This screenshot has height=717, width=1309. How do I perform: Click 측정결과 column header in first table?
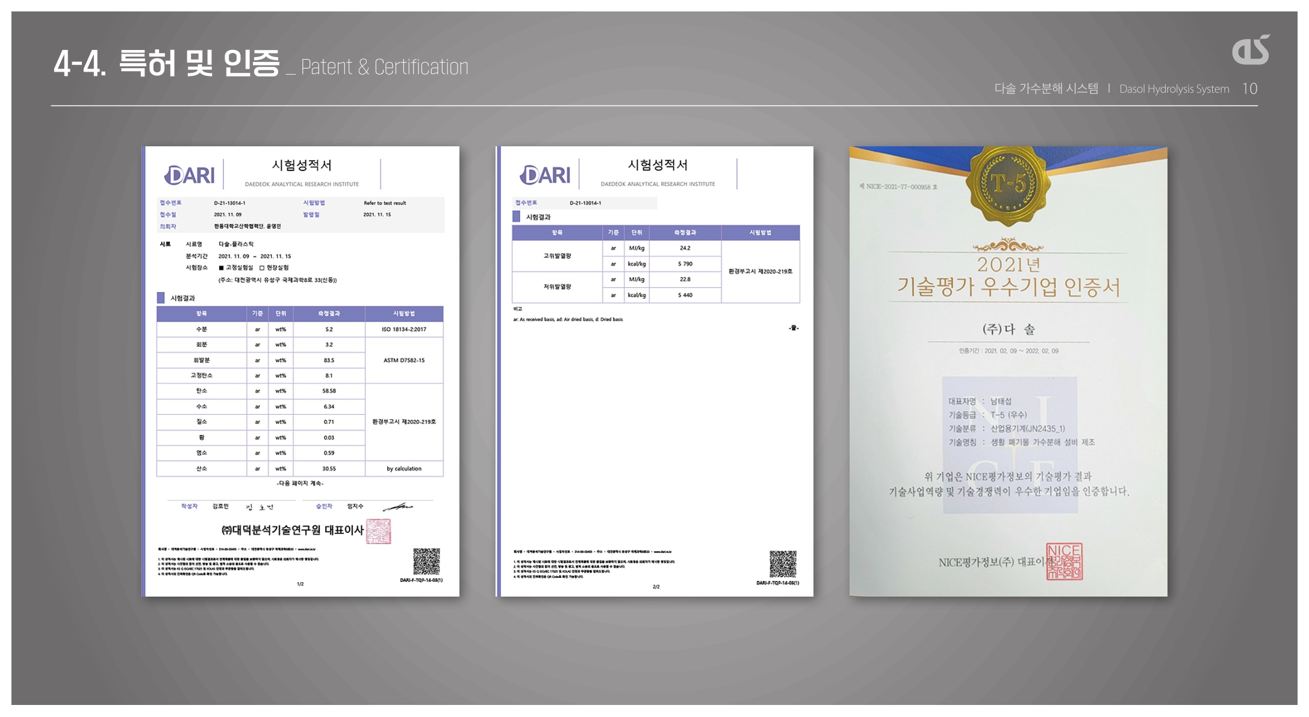[x=329, y=314]
